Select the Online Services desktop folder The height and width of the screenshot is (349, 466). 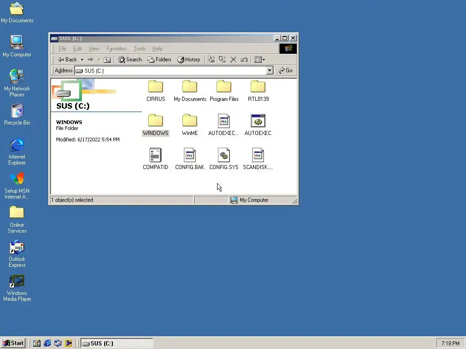[x=17, y=219]
